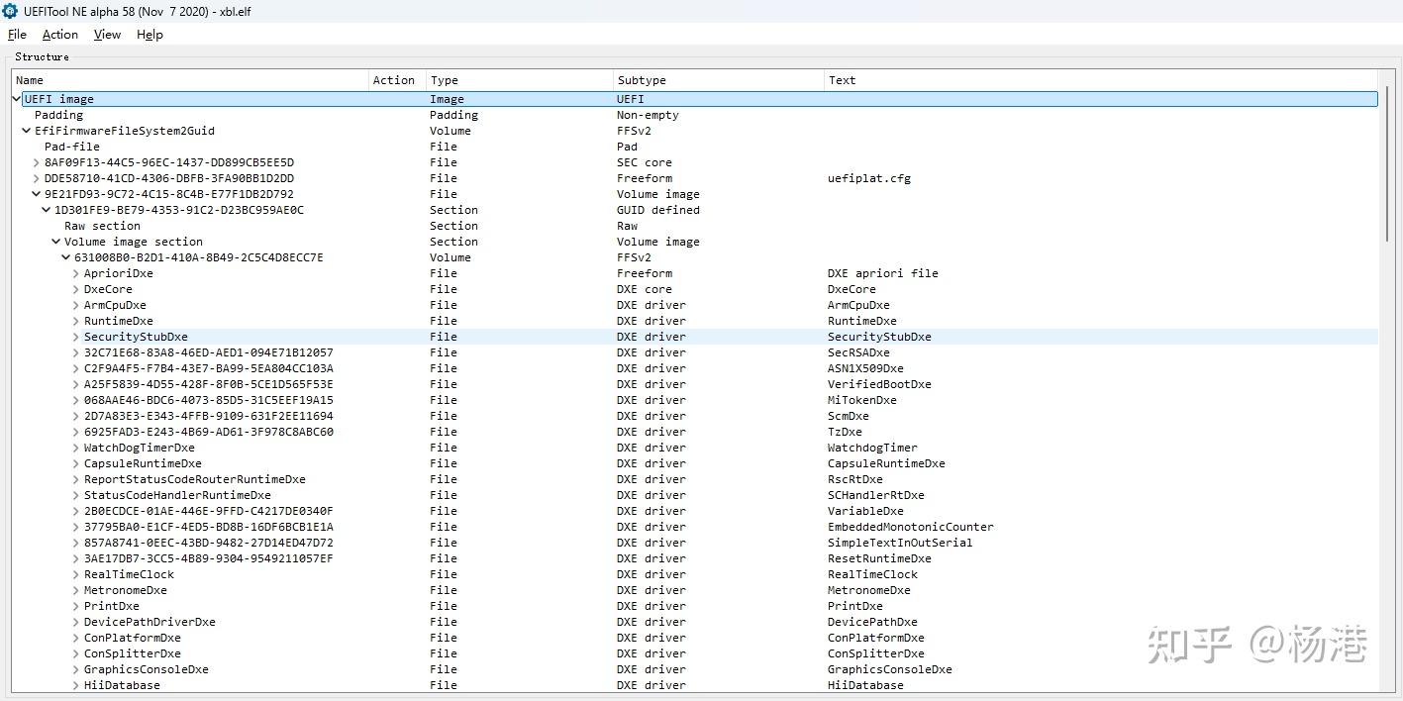The image size is (1403, 701).
Task: Open the File menu
Action: (16, 34)
